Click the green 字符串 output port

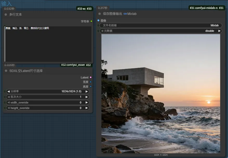[x=91, y=21]
